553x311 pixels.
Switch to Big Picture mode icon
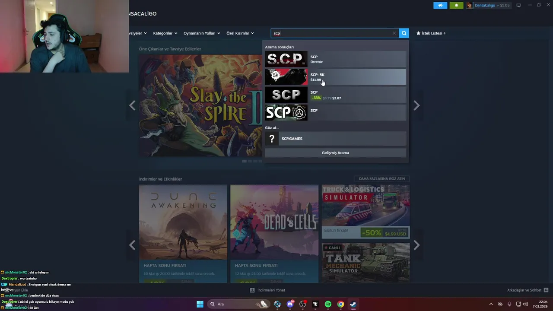click(x=518, y=6)
